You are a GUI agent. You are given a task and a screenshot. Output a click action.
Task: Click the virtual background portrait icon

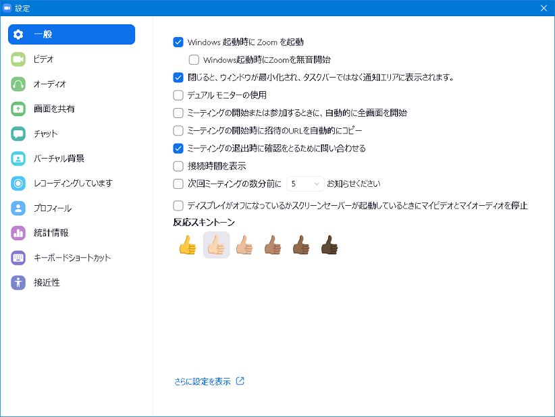click(x=18, y=159)
